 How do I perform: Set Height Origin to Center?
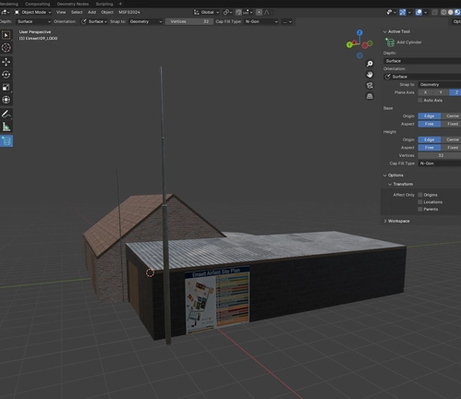[x=451, y=139]
